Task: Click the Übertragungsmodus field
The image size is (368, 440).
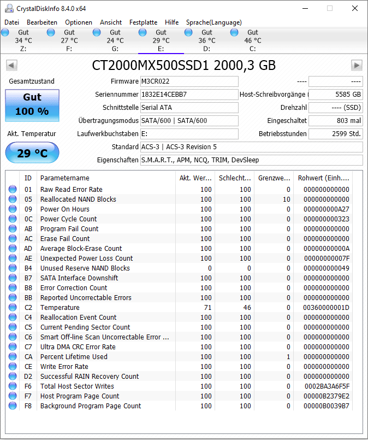Action: (x=189, y=121)
